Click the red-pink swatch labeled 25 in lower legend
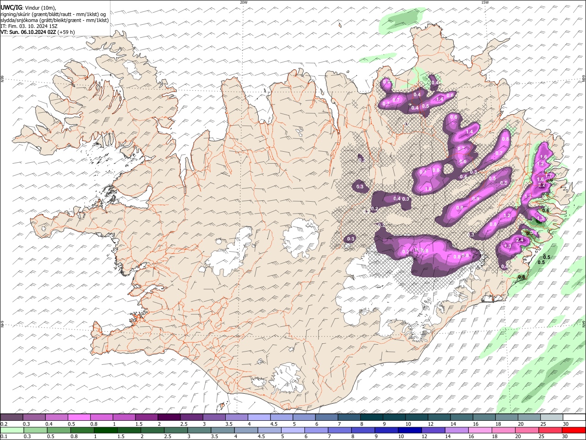This screenshot has height=440, width=586. tap(550, 430)
